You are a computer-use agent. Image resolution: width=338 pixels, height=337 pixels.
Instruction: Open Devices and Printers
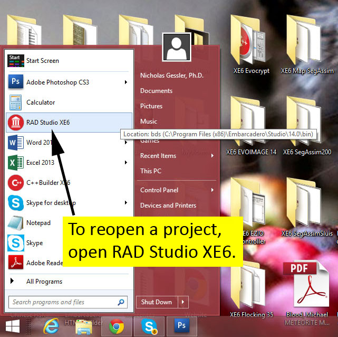click(168, 205)
